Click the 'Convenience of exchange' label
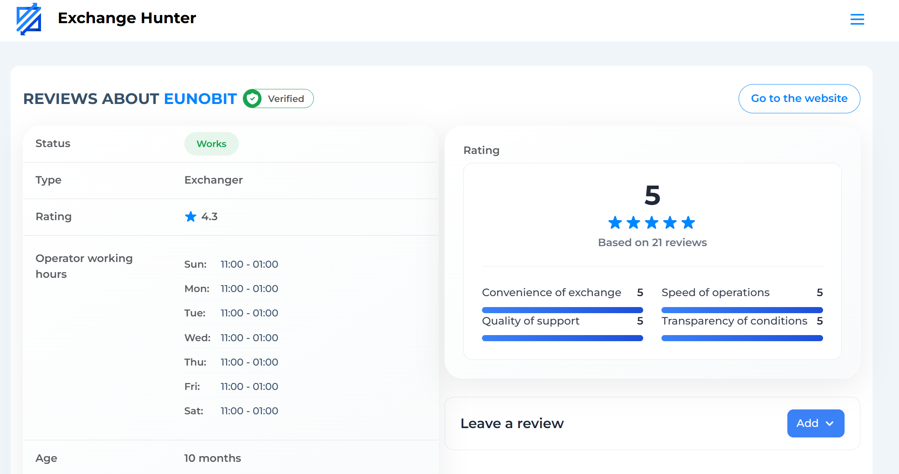 [551, 292]
